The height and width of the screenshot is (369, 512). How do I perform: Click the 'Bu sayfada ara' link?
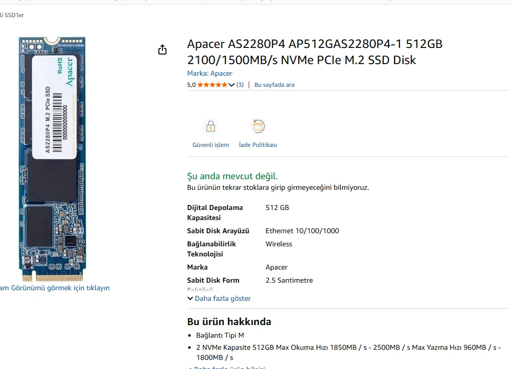[274, 85]
